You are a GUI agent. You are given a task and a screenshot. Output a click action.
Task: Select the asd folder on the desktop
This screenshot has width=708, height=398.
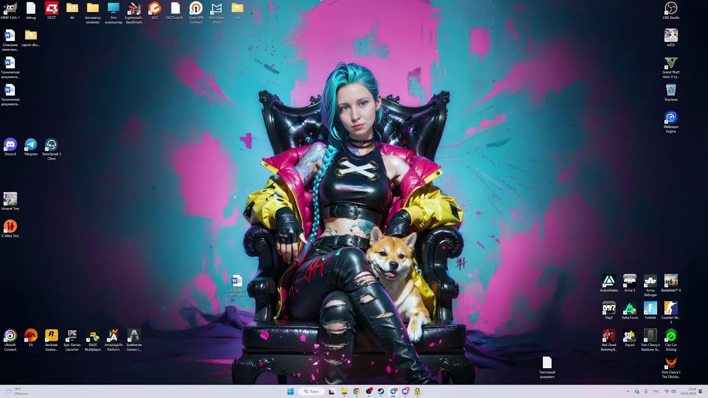[237, 11]
